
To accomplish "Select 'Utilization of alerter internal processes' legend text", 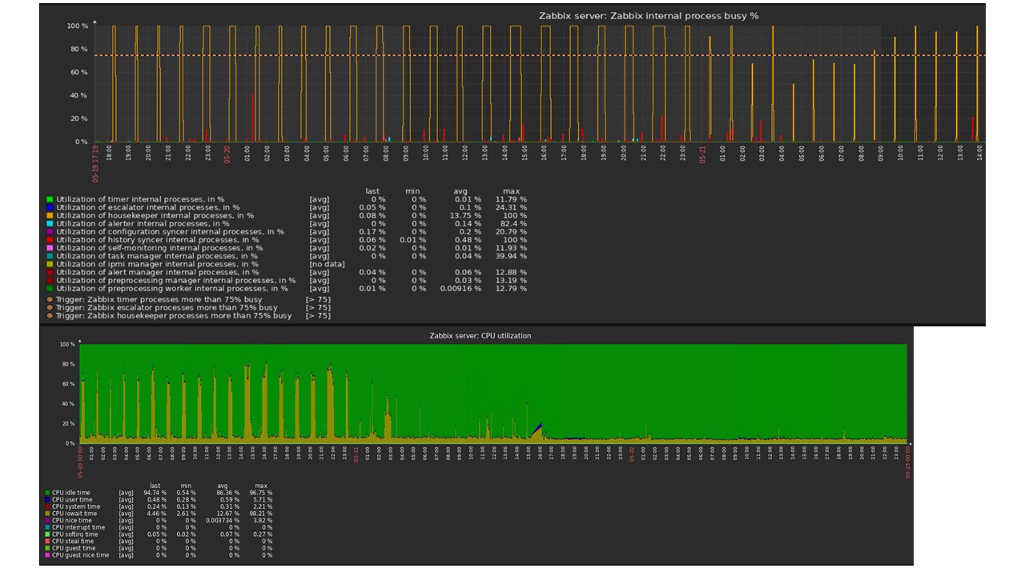I will point(143,223).
